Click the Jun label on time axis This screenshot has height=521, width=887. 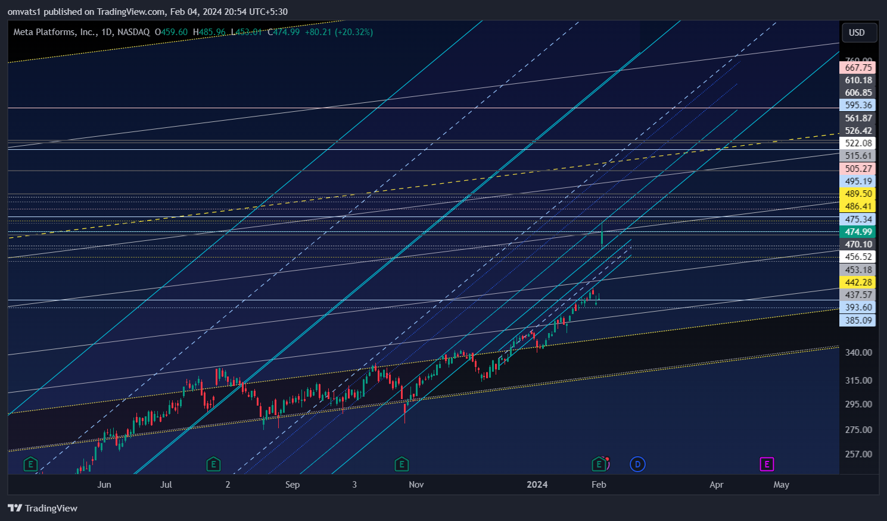click(104, 485)
